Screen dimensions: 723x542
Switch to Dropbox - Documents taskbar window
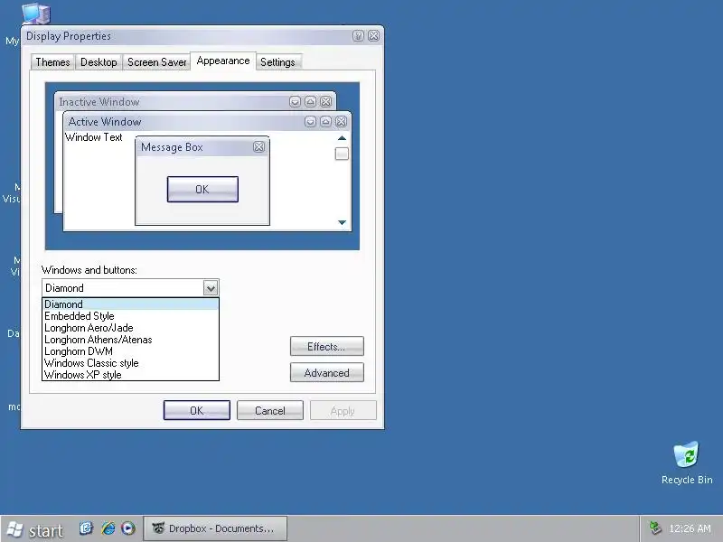pyautogui.click(x=215, y=528)
